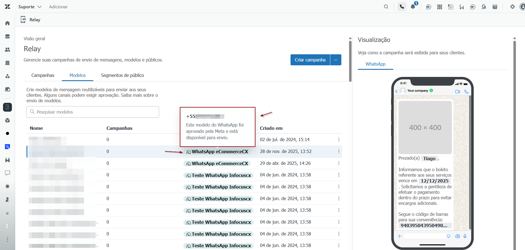Open the Zendesk logo menu
This screenshot has width=525, height=250.
(7, 7)
